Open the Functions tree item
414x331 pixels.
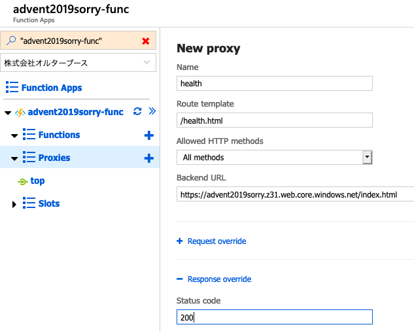click(59, 135)
